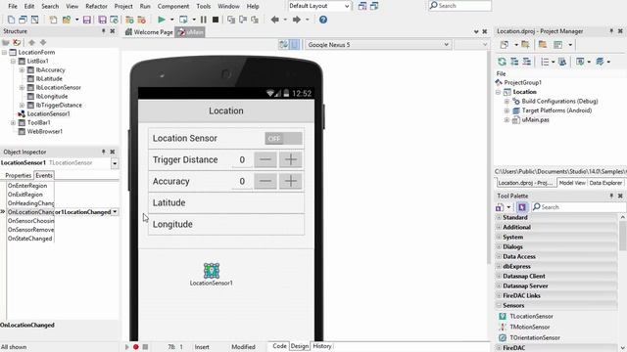The width and height of the screenshot is (627, 352).
Task: Expand the Target Platforms (Android) node
Action: [x=506, y=110]
